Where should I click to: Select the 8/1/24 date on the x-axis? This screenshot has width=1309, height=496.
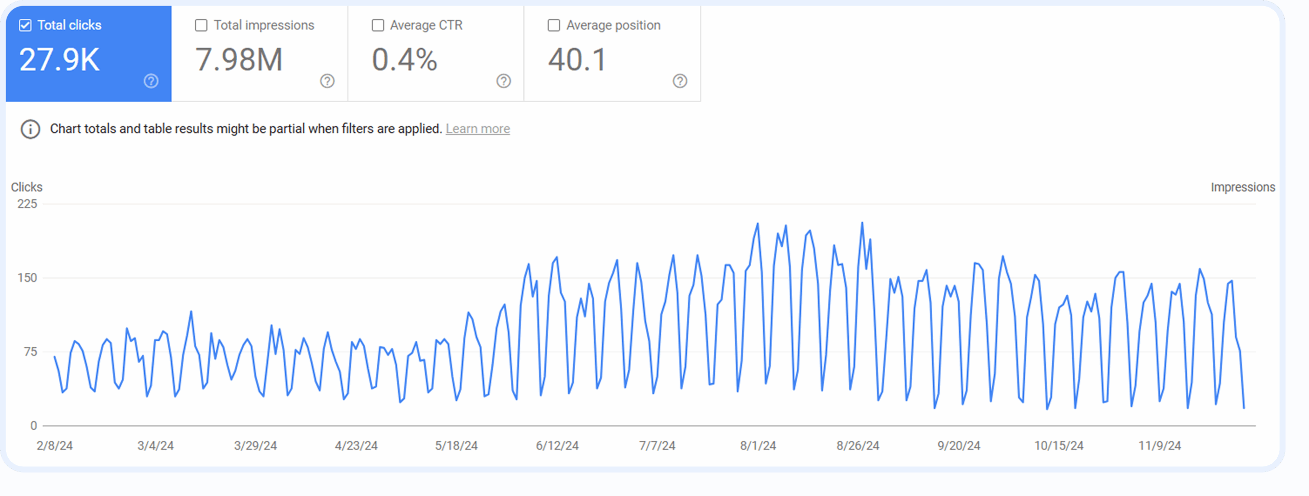coord(758,445)
